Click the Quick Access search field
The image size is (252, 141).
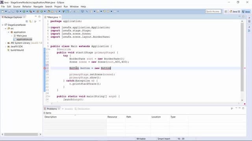[x=213, y=11]
